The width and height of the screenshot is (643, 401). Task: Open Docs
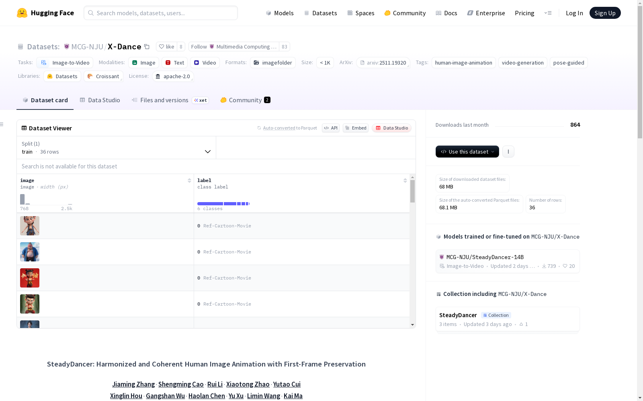pos(446,13)
